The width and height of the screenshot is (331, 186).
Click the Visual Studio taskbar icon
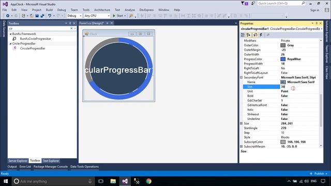point(125,181)
